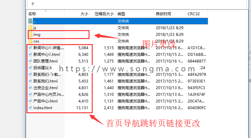The width and height of the screenshot is (251, 138).
Task: Click 文件夹 type of the js row
Action: (x=123, y=28)
